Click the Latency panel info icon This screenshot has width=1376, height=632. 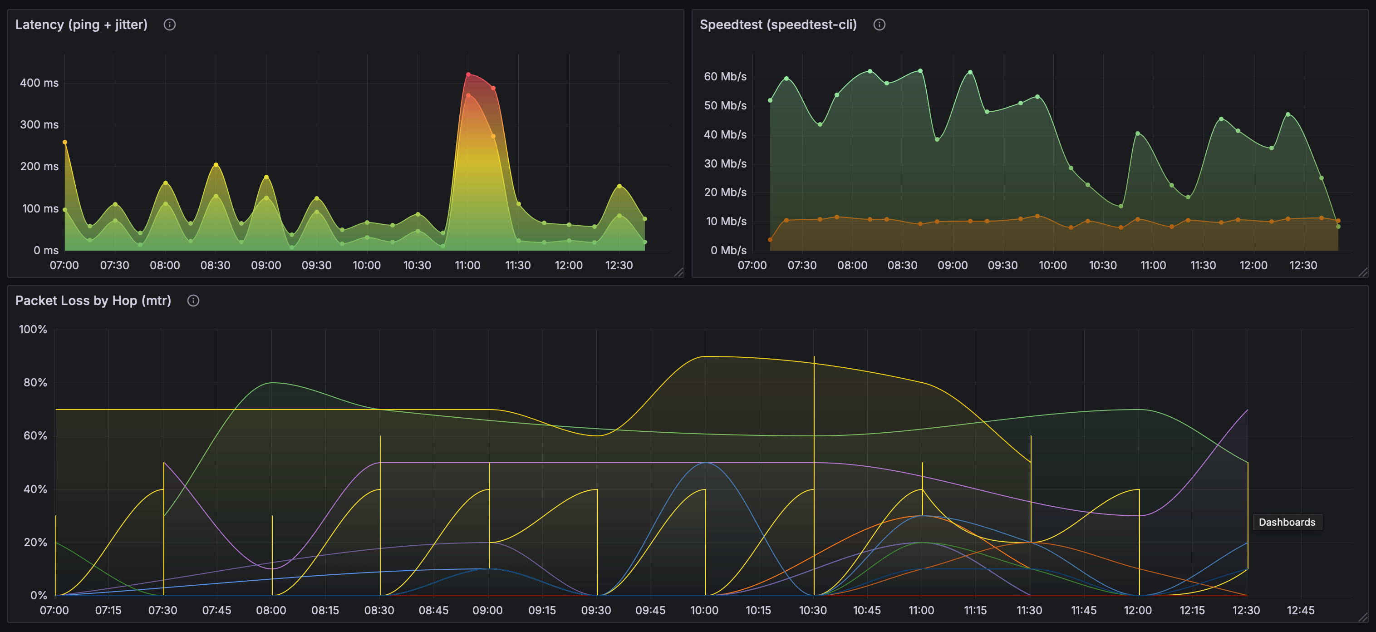coord(169,25)
